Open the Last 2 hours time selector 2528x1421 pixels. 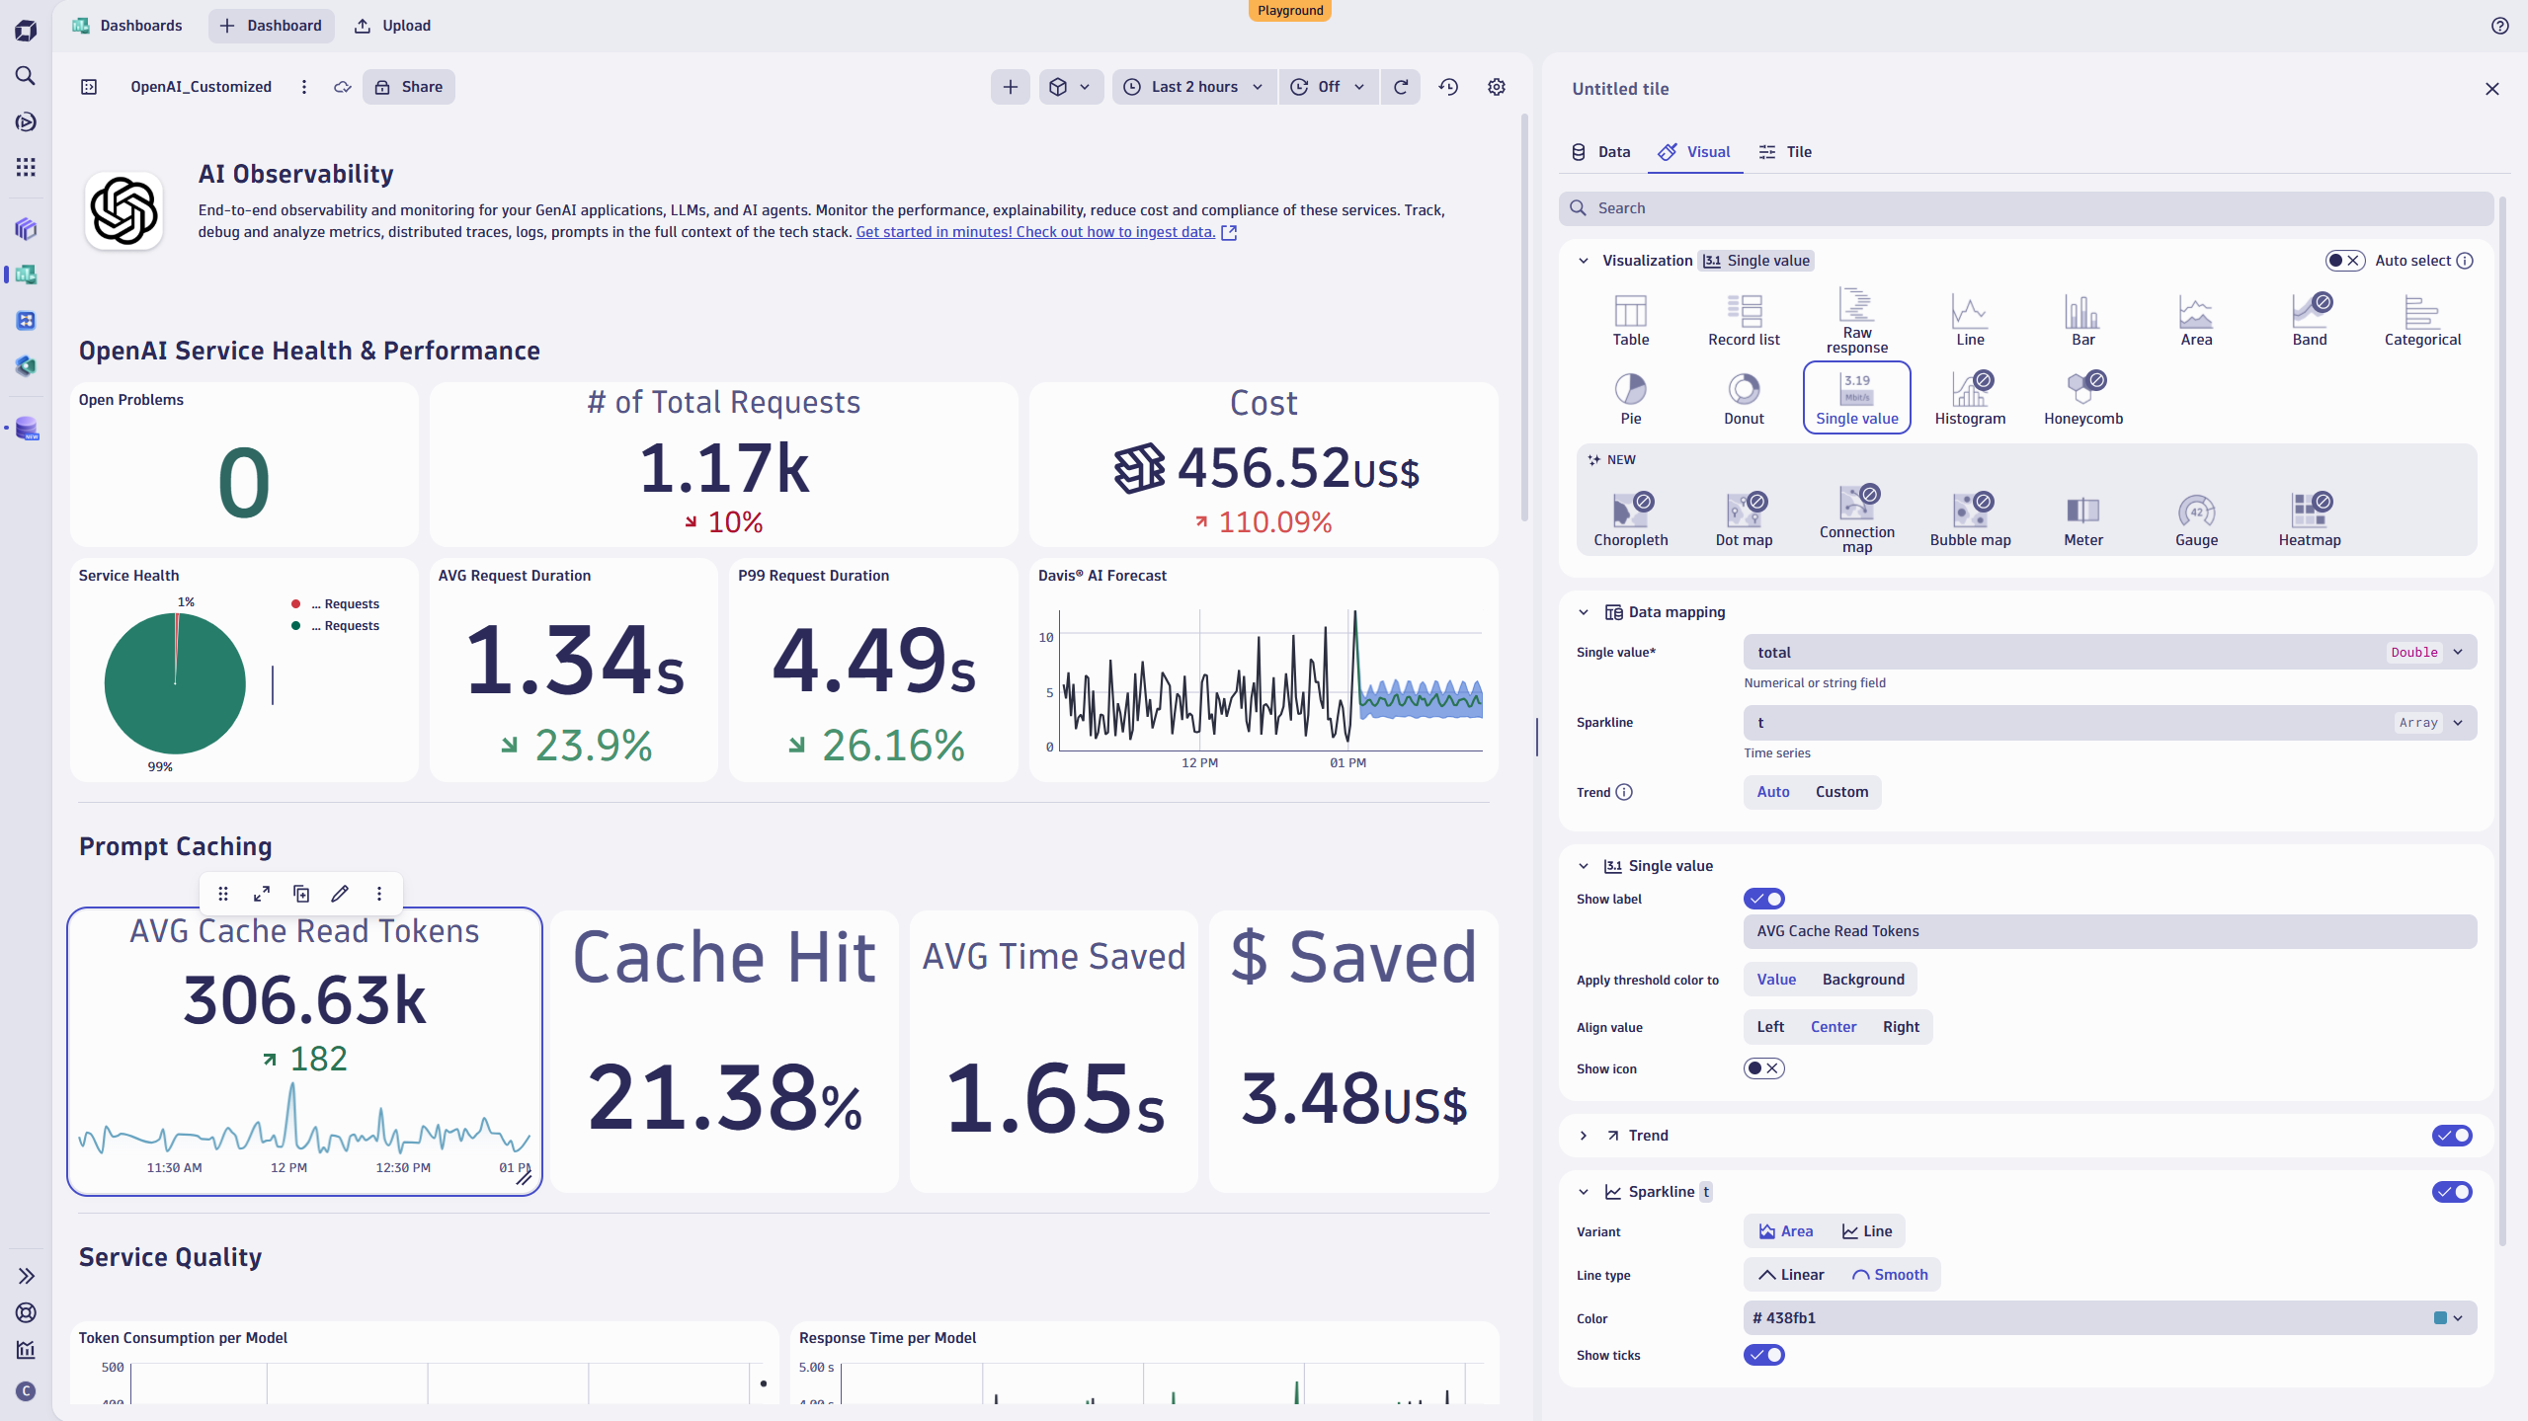coord(1191,87)
